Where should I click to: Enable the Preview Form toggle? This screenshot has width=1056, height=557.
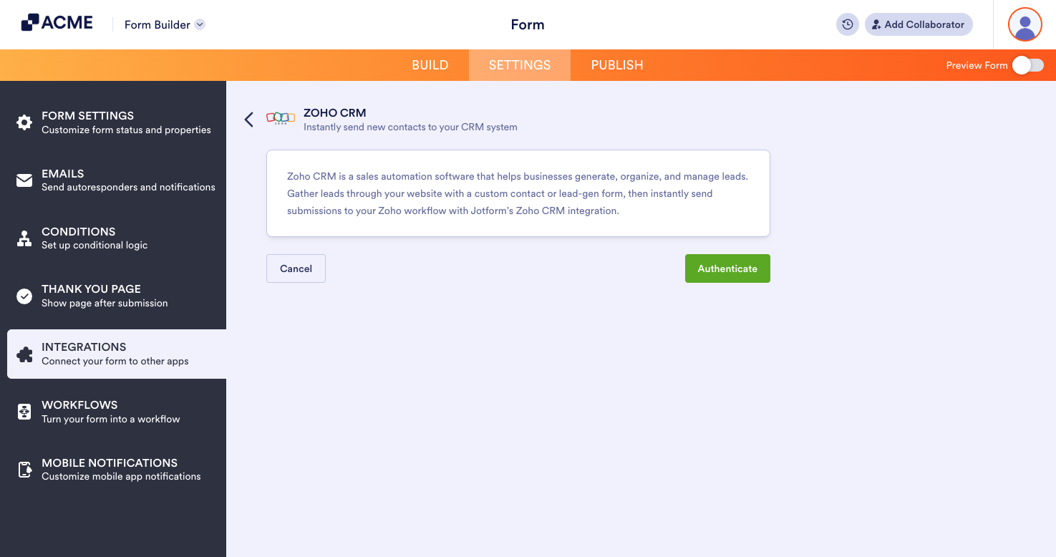click(1028, 64)
